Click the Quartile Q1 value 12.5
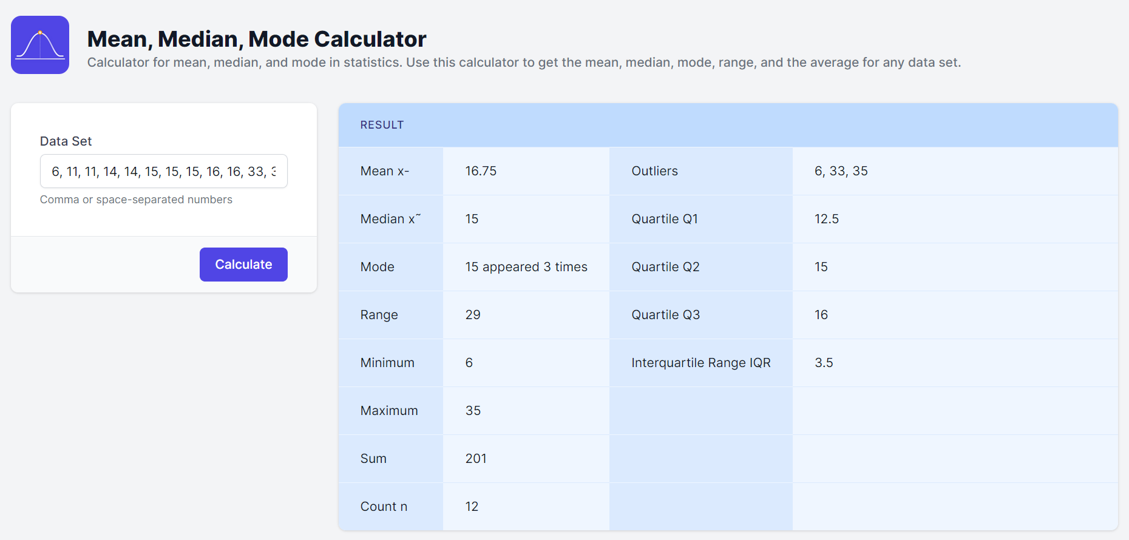Screen dimensions: 1129x540 click(x=826, y=219)
